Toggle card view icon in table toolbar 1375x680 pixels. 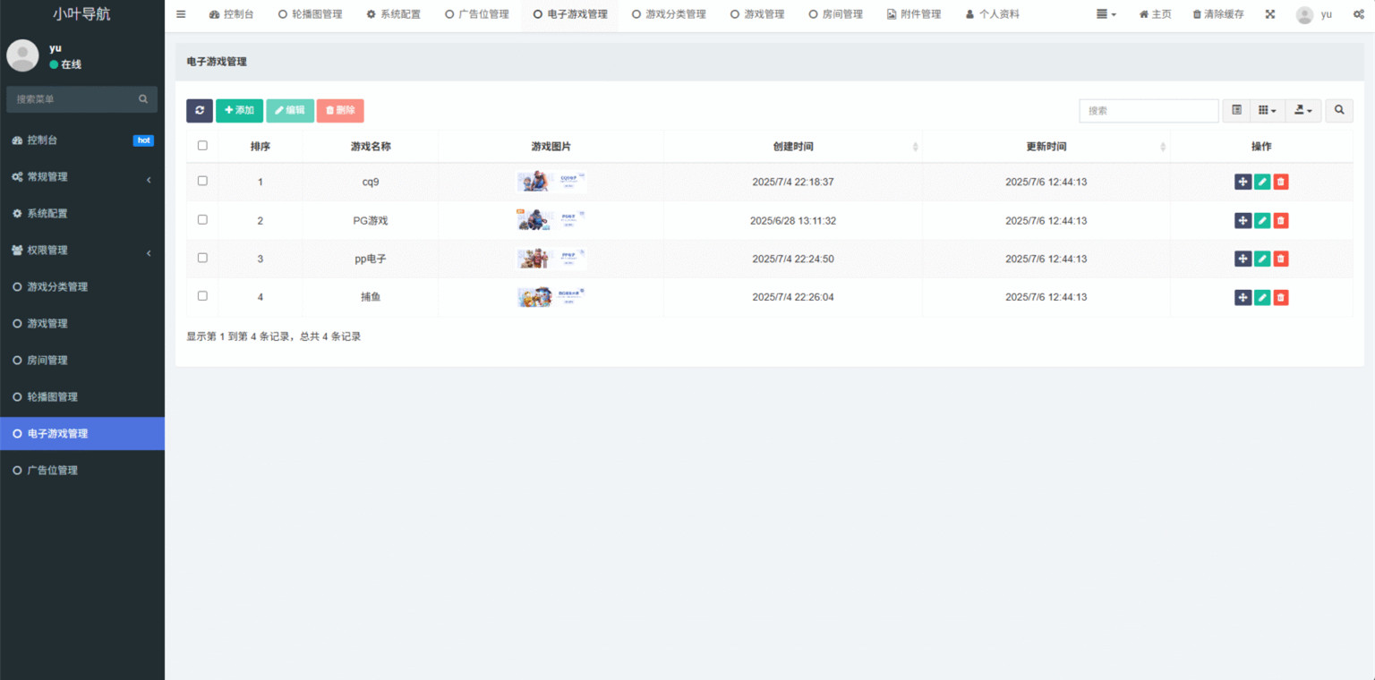1236,110
